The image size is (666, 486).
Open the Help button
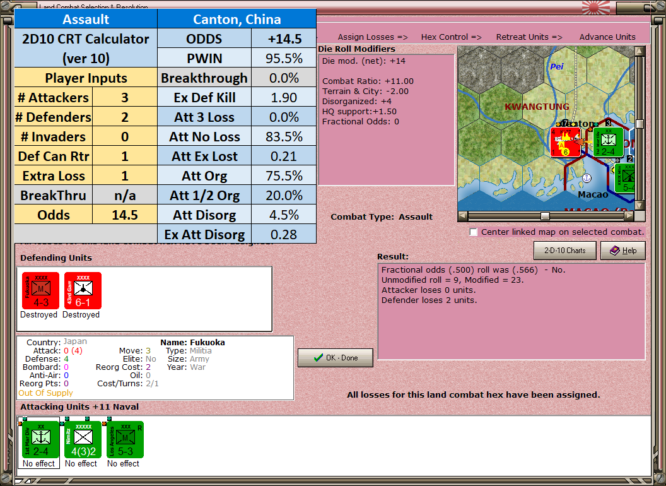tap(623, 251)
